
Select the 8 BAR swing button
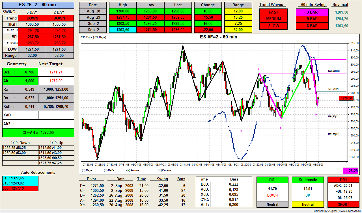312,26
